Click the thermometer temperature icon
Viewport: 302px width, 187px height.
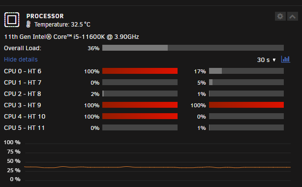tap(29, 24)
